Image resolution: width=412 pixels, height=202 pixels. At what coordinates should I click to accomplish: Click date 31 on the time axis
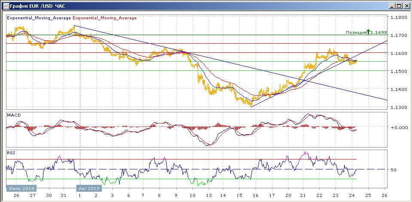[63, 196]
